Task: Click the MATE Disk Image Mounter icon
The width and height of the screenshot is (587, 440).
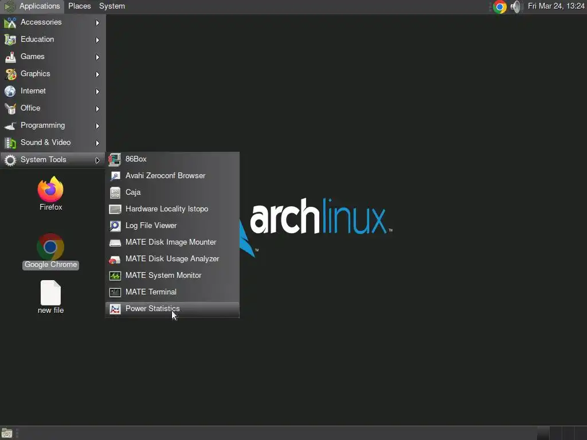Action: (115, 242)
